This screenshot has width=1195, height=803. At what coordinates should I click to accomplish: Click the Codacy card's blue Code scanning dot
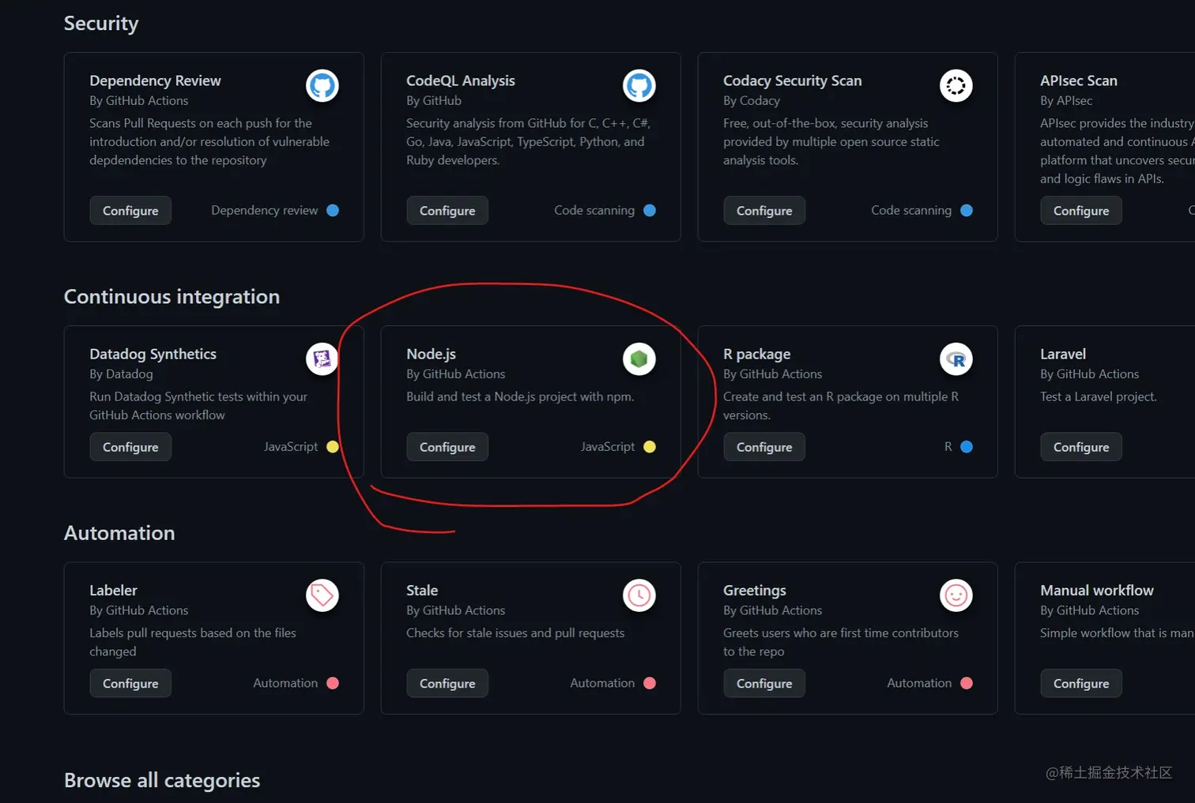pyautogui.click(x=967, y=210)
